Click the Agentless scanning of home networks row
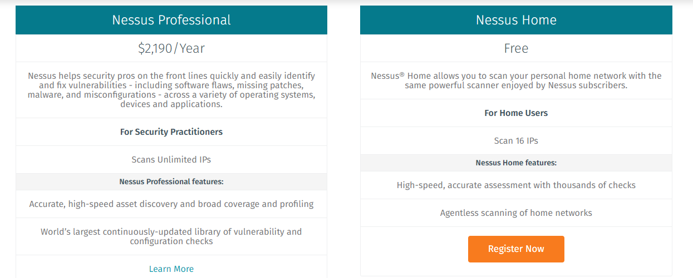Screen dimensions: 693x278 pyautogui.click(x=516, y=213)
